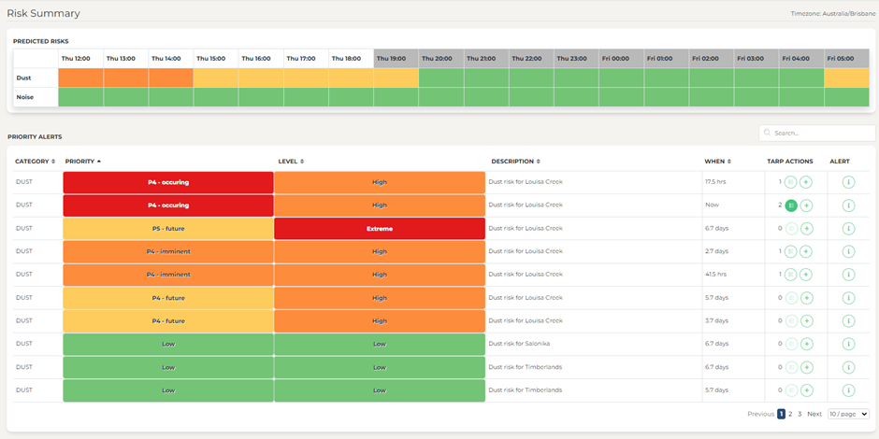Add a TARP action to the 3.7 days alert
879x439 pixels.
[x=806, y=320]
